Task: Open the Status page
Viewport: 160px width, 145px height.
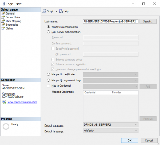Action: click(9, 28)
